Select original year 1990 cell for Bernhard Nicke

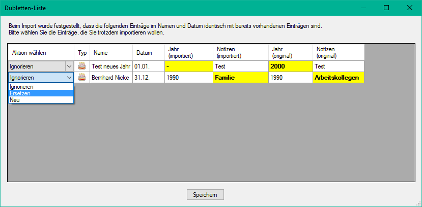pyautogui.click(x=291, y=78)
